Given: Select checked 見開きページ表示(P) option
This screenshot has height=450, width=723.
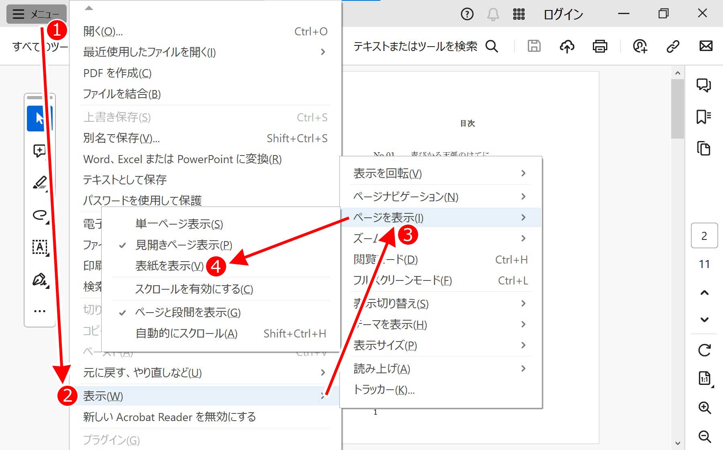Looking at the screenshot, I should point(221,245).
